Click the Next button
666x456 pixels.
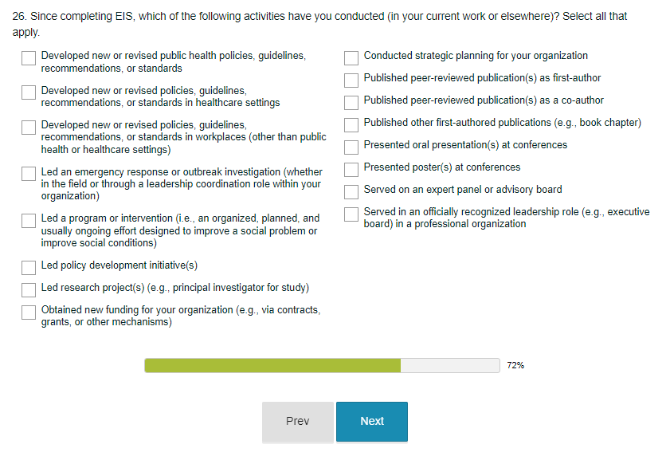point(371,422)
